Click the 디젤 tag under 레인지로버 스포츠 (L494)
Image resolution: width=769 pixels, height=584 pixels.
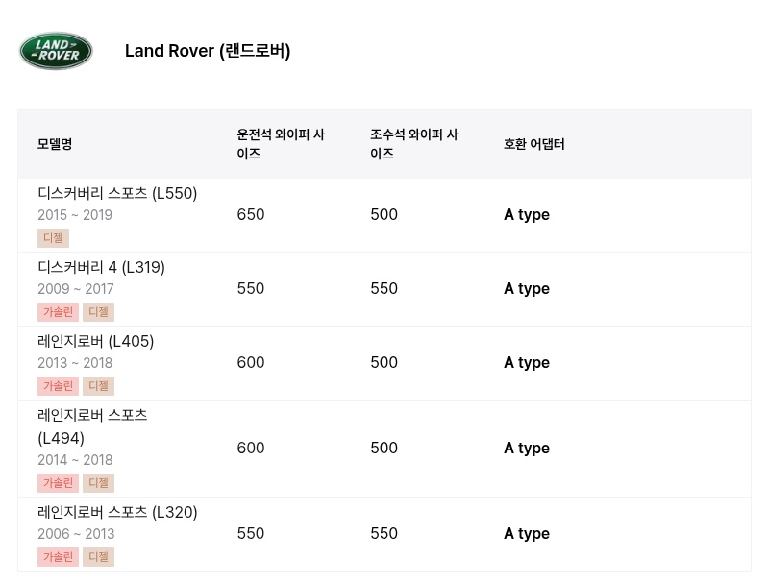98,483
